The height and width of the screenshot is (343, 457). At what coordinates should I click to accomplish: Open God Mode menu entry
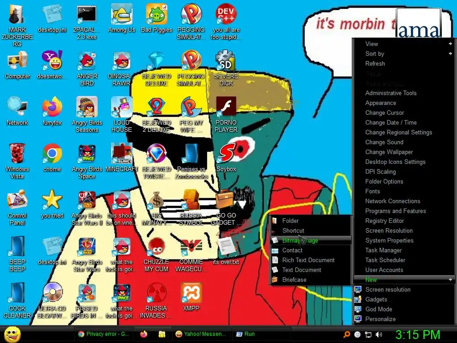tap(403, 309)
